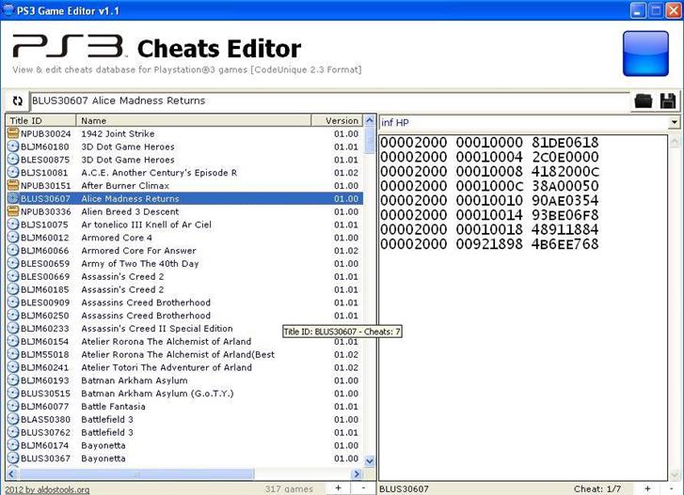Select highlighted Alice Madness Returns row

[184, 198]
